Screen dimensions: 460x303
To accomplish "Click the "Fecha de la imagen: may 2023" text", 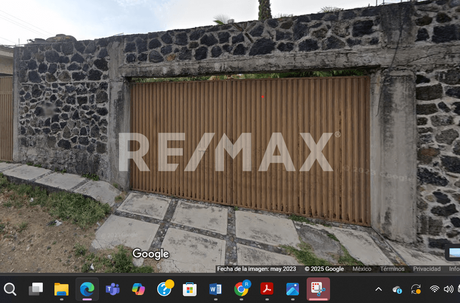I will click(x=257, y=269).
